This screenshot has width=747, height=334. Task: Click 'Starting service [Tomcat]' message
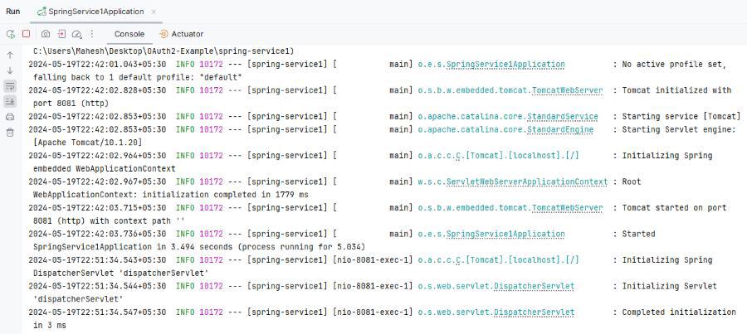pos(681,117)
